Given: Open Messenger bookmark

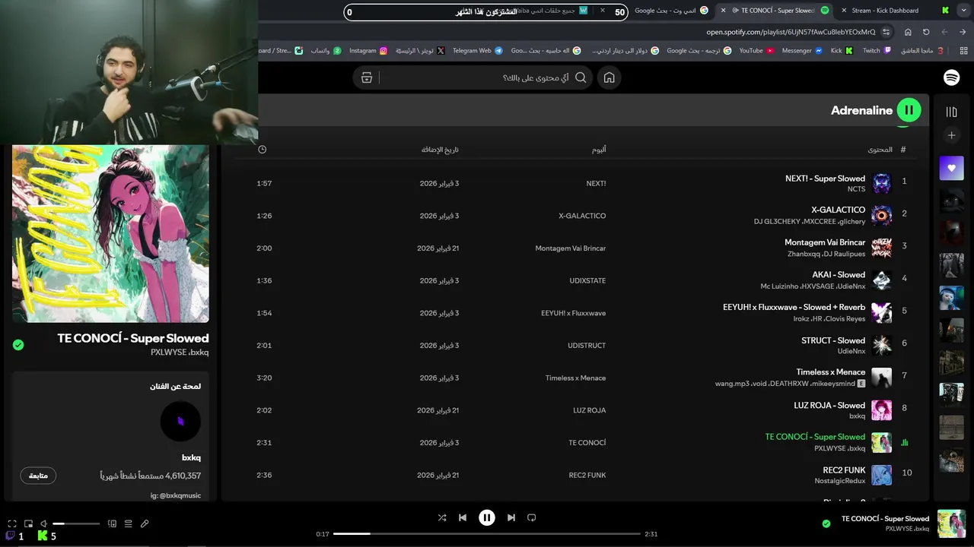Looking at the screenshot, I should pos(802,51).
